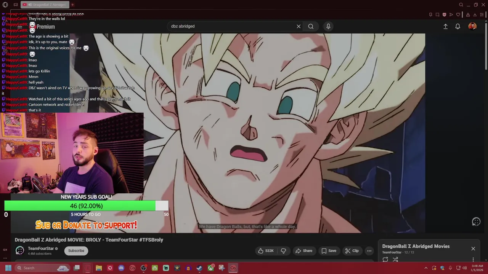This screenshot has width=488, height=274.
Task: Like the video with 532K likes
Action: click(266, 251)
